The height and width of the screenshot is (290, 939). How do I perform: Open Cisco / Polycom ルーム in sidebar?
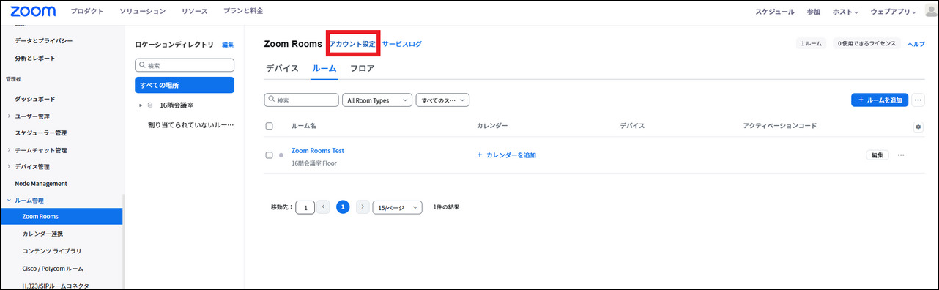tap(53, 269)
